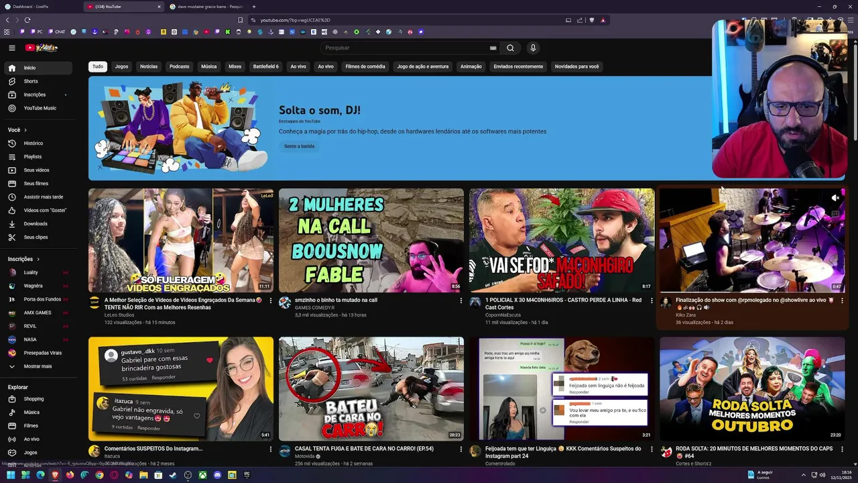Open Discord from the taskbar

click(x=217, y=475)
